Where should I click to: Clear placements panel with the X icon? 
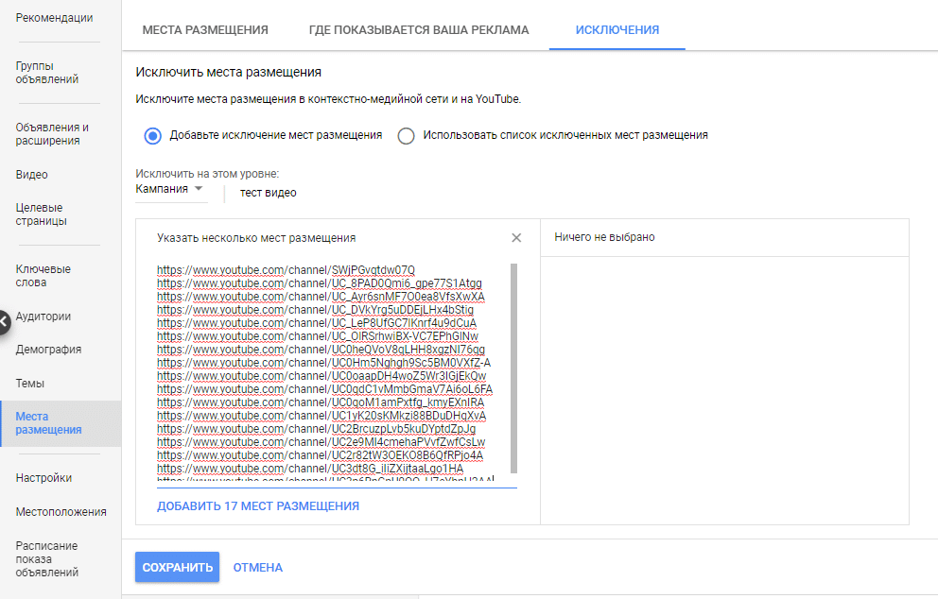coord(516,238)
